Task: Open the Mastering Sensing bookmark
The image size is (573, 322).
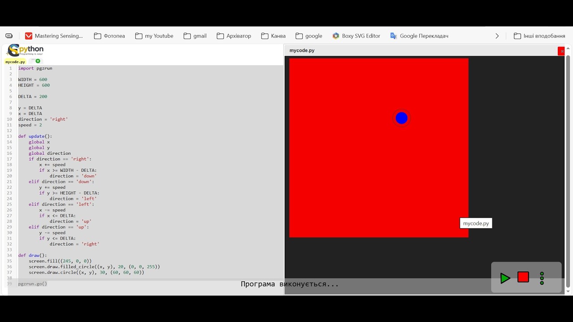Action: pyautogui.click(x=54, y=36)
